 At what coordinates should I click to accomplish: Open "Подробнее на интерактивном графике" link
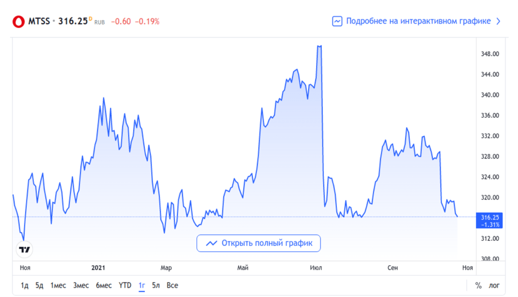click(418, 21)
